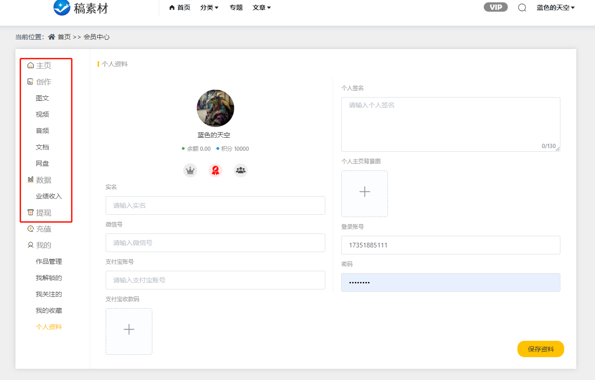Open the 蓝色的天空 user dropdown
Viewport: 595px width, 380px height.
(555, 7)
